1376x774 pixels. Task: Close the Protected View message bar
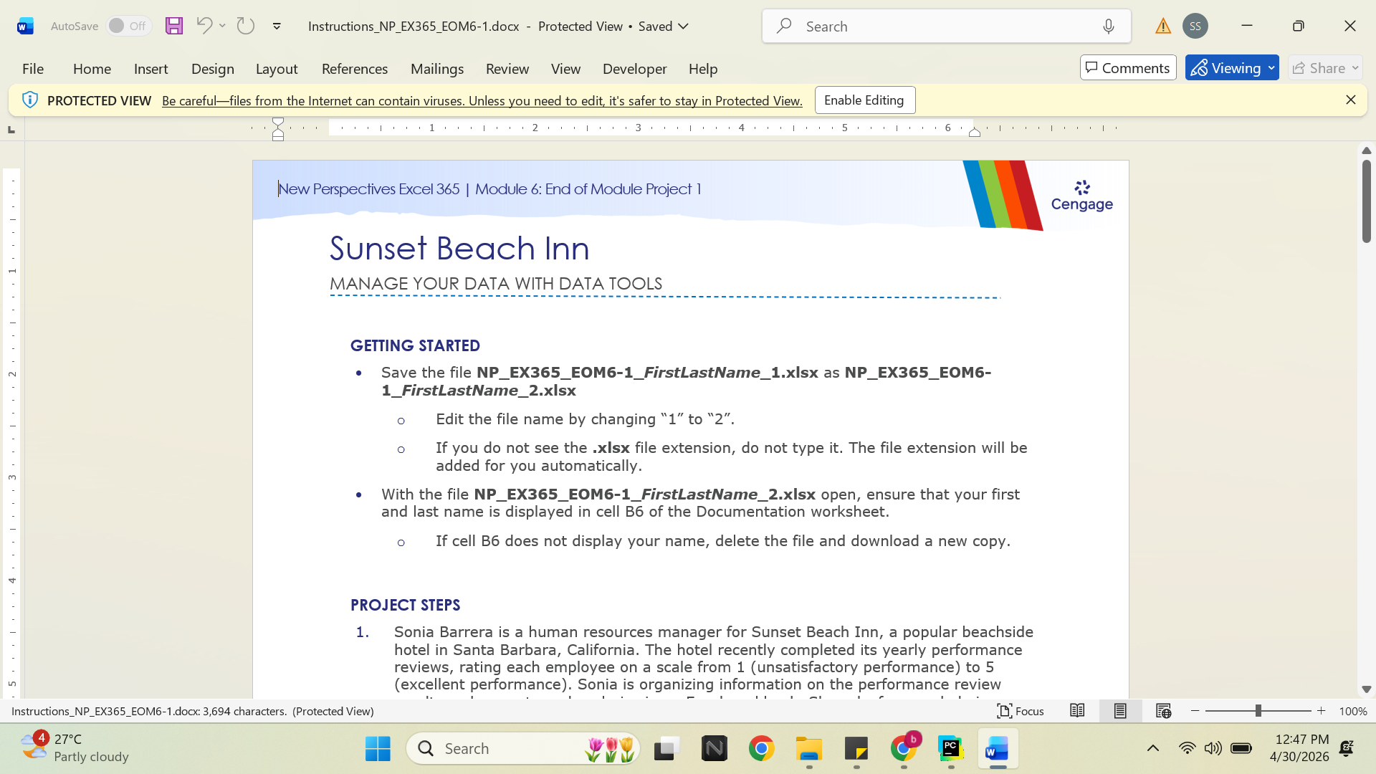pos(1351,100)
